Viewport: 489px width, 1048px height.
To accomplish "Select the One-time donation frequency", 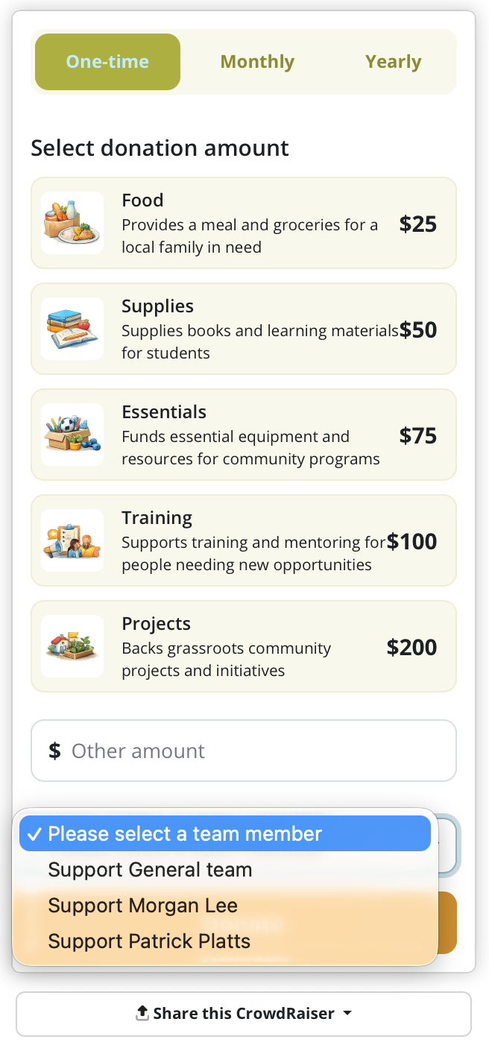I will pos(107,62).
